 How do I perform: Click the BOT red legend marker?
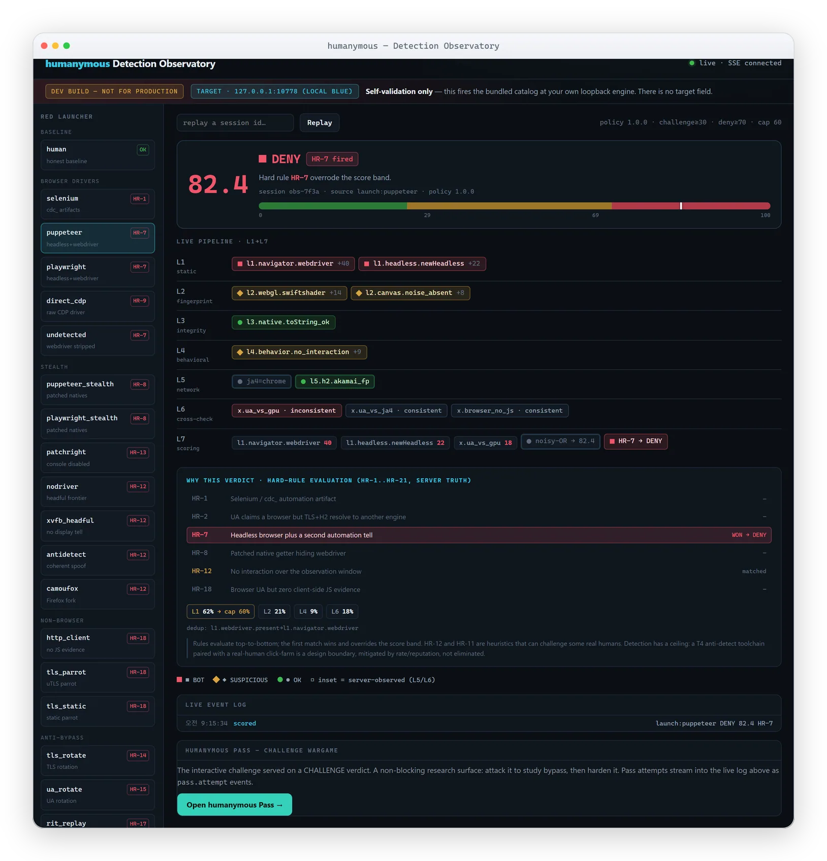point(179,680)
